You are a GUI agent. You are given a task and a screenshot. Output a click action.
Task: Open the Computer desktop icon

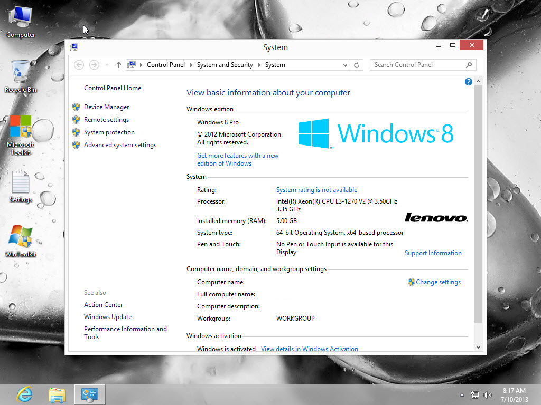(x=21, y=22)
